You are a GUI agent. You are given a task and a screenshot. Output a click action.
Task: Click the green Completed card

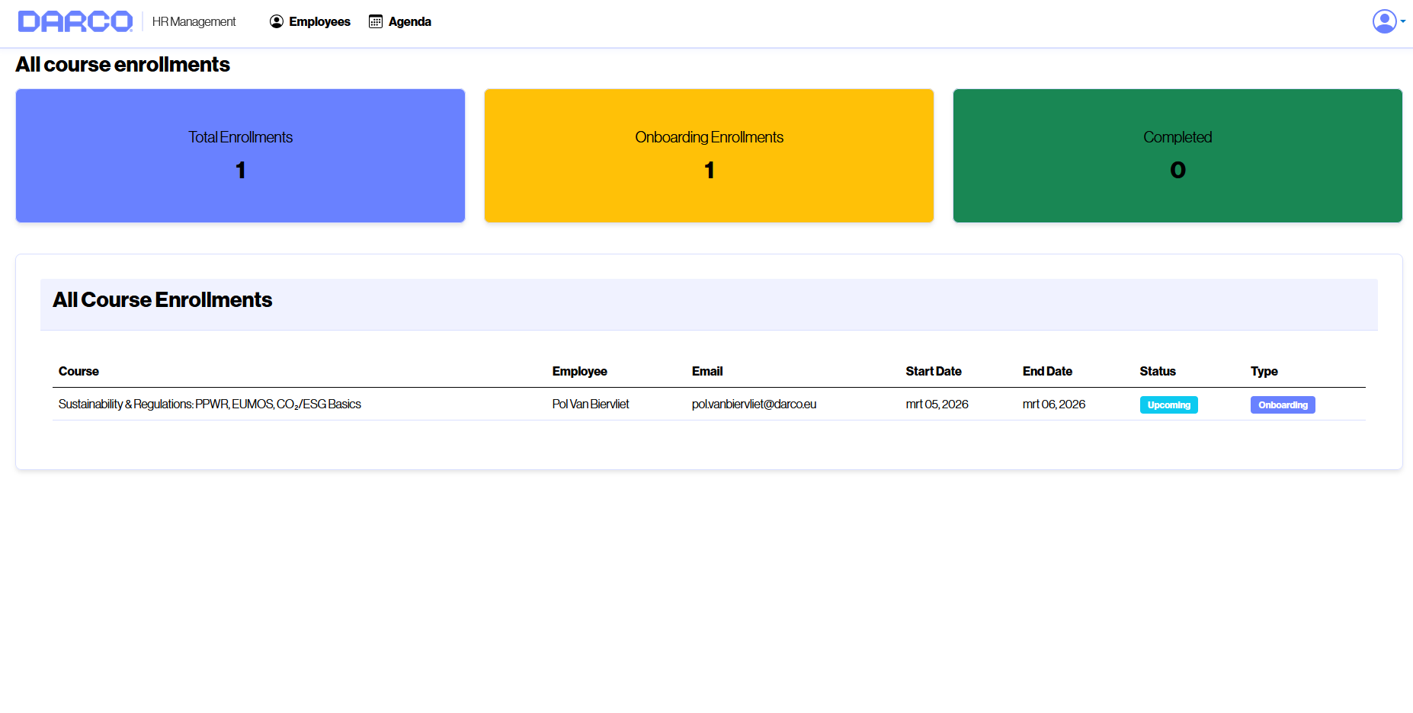coord(1177,155)
